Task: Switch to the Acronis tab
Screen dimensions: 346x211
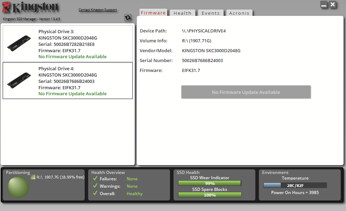Action: click(x=239, y=13)
